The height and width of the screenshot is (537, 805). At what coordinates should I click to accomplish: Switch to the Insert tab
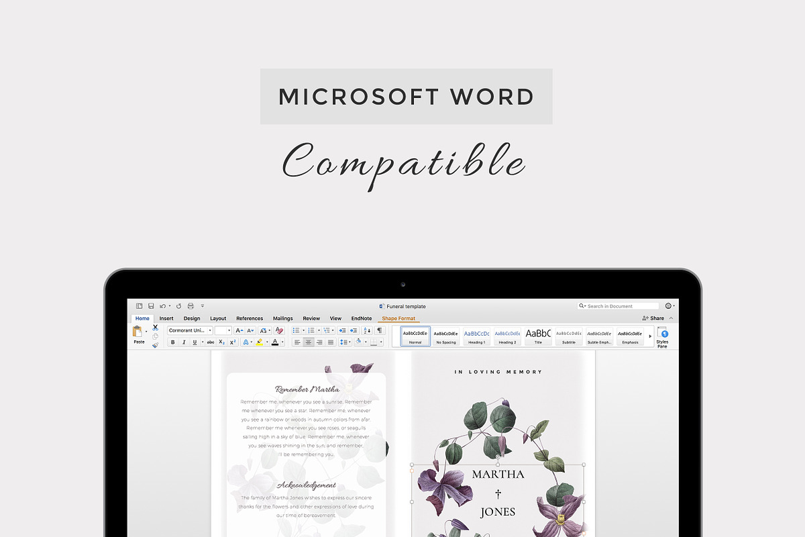pos(166,318)
